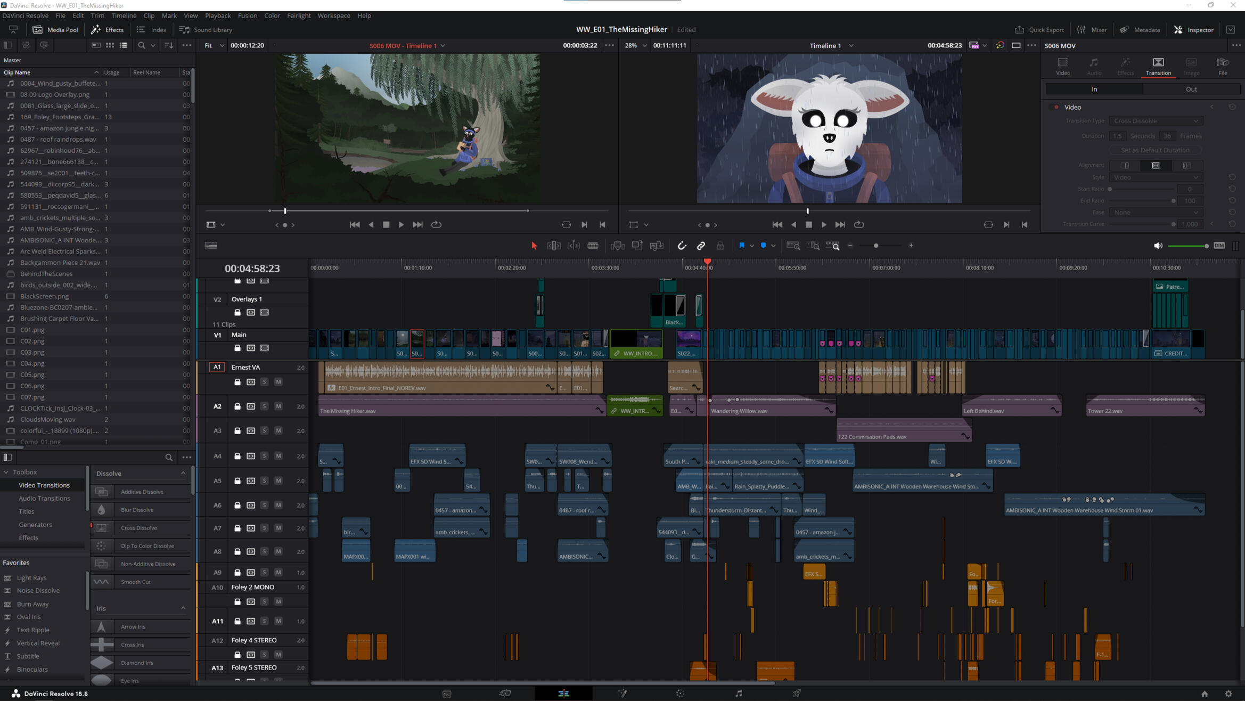This screenshot has height=701, width=1245.
Task: Collapse the Dissolve transitions category
Action: click(x=183, y=473)
